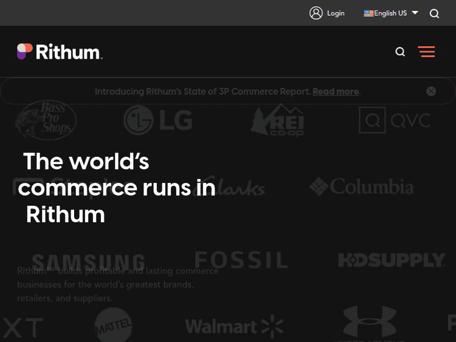Click the Columbia brand logo
Screen dimensions: 456x342
click(x=361, y=187)
